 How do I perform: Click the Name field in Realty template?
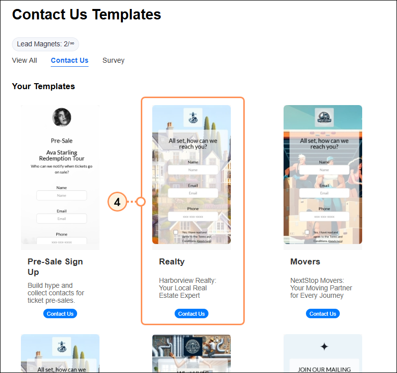point(193,170)
